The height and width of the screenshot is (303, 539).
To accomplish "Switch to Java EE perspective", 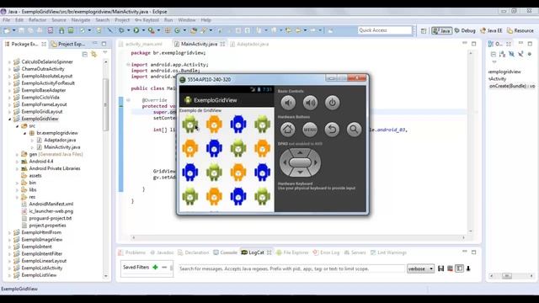I will pos(491,30).
